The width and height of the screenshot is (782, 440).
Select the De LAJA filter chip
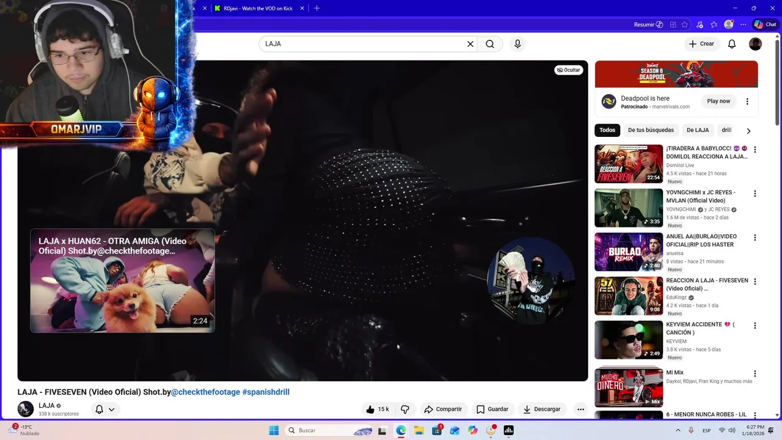[698, 130]
